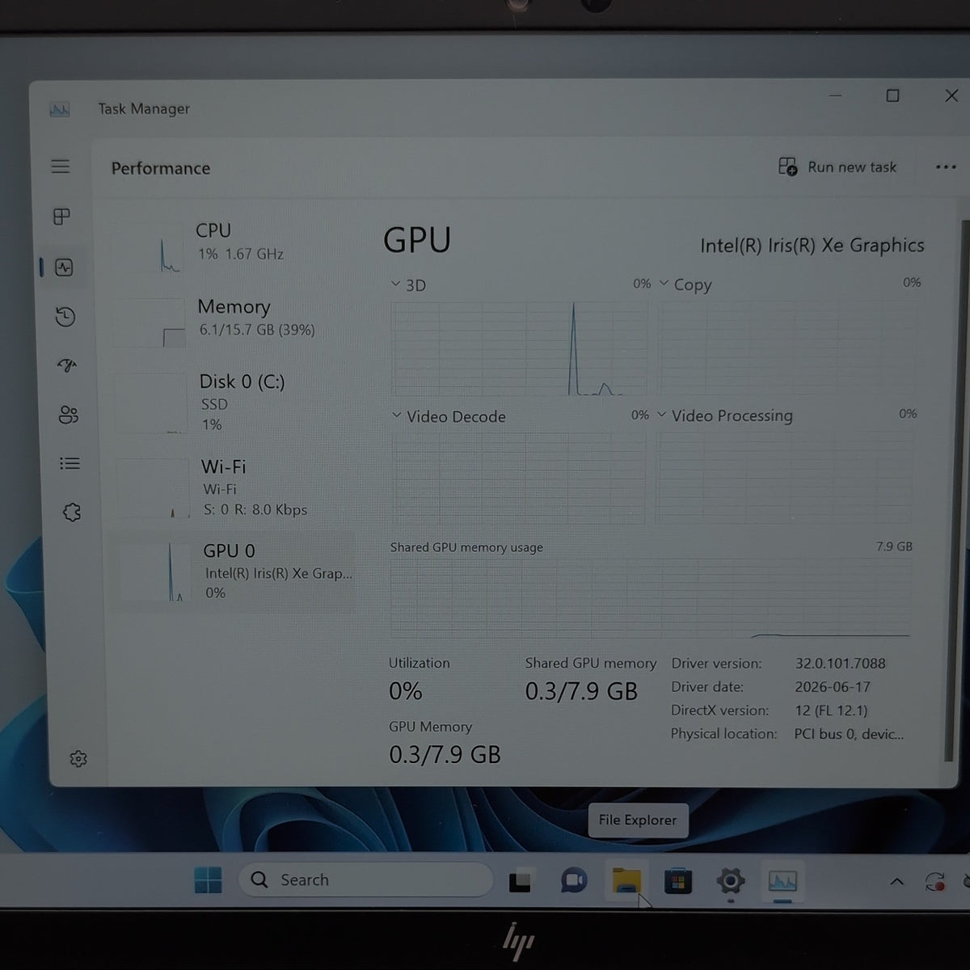The image size is (970, 970).
Task: Minimize the Task Manager window
Action: click(x=836, y=95)
